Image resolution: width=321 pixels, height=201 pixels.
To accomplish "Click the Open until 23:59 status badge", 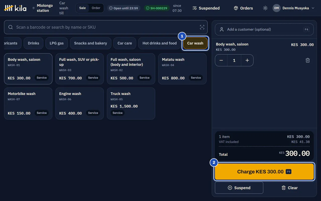I will [124, 8].
